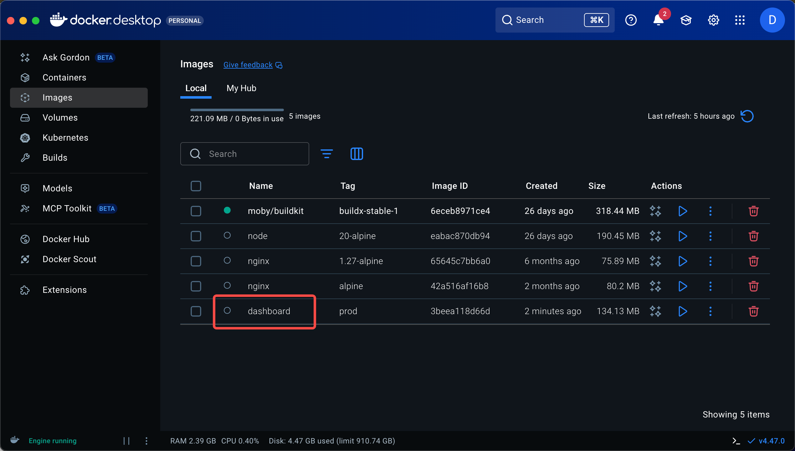The width and height of the screenshot is (795, 451).
Task: Delete the dashboard image
Action: pyautogui.click(x=753, y=311)
